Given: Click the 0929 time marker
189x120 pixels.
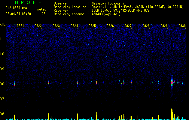Looking at the screenshot, I should (x=164, y=25).
